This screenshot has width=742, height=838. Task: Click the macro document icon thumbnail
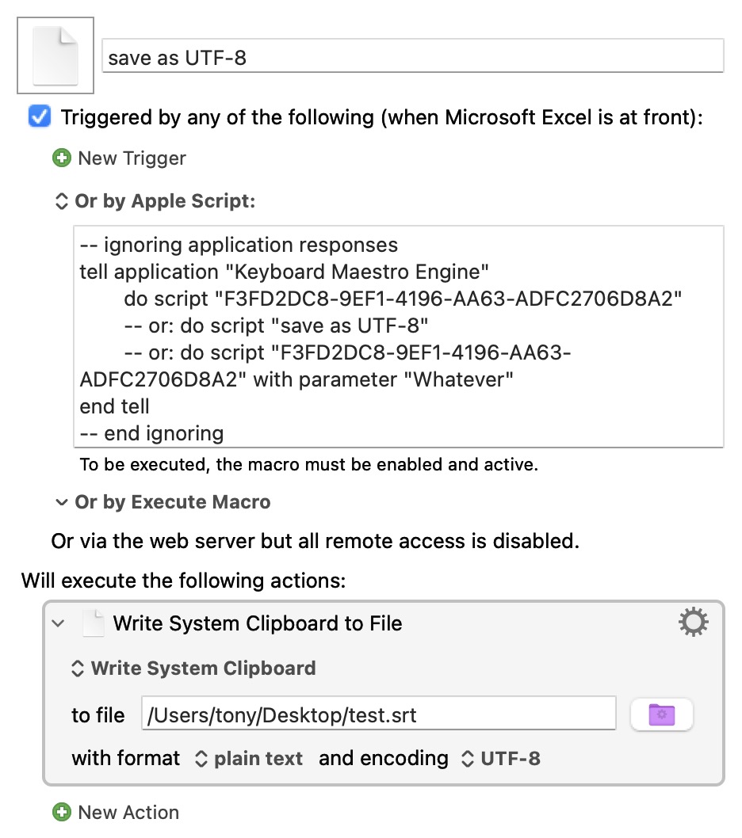(x=55, y=55)
